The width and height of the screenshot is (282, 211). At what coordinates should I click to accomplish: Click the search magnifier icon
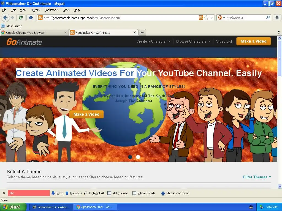click(x=268, y=17)
